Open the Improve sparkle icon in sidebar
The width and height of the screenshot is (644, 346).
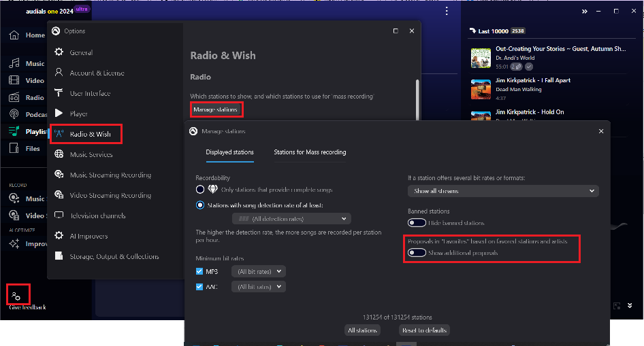(x=14, y=243)
